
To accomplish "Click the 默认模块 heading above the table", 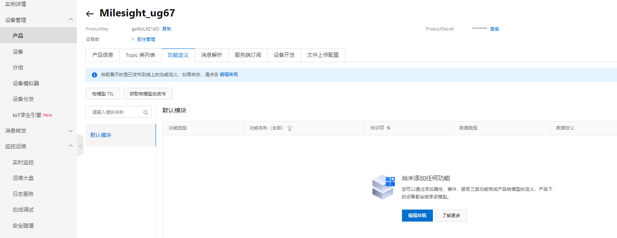I will [x=174, y=110].
